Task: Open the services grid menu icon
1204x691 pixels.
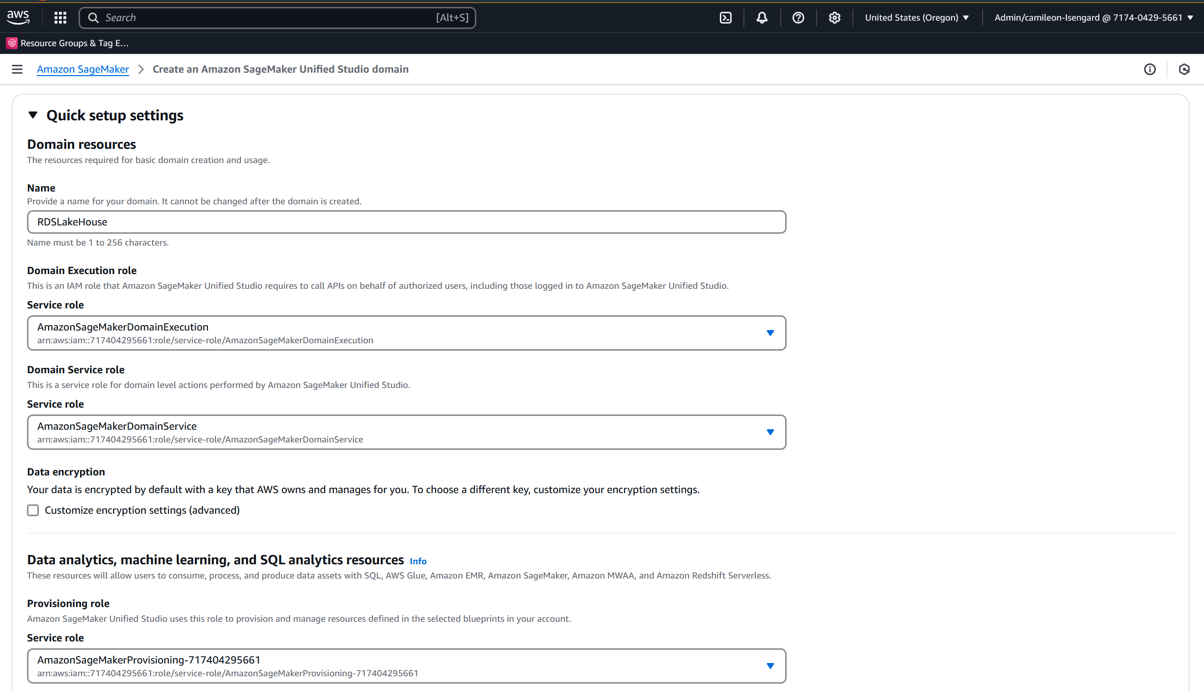Action: point(60,18)
